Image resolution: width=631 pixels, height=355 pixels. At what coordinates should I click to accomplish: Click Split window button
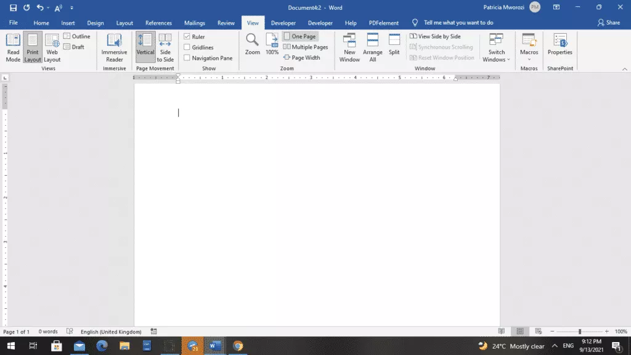point(394,44)
